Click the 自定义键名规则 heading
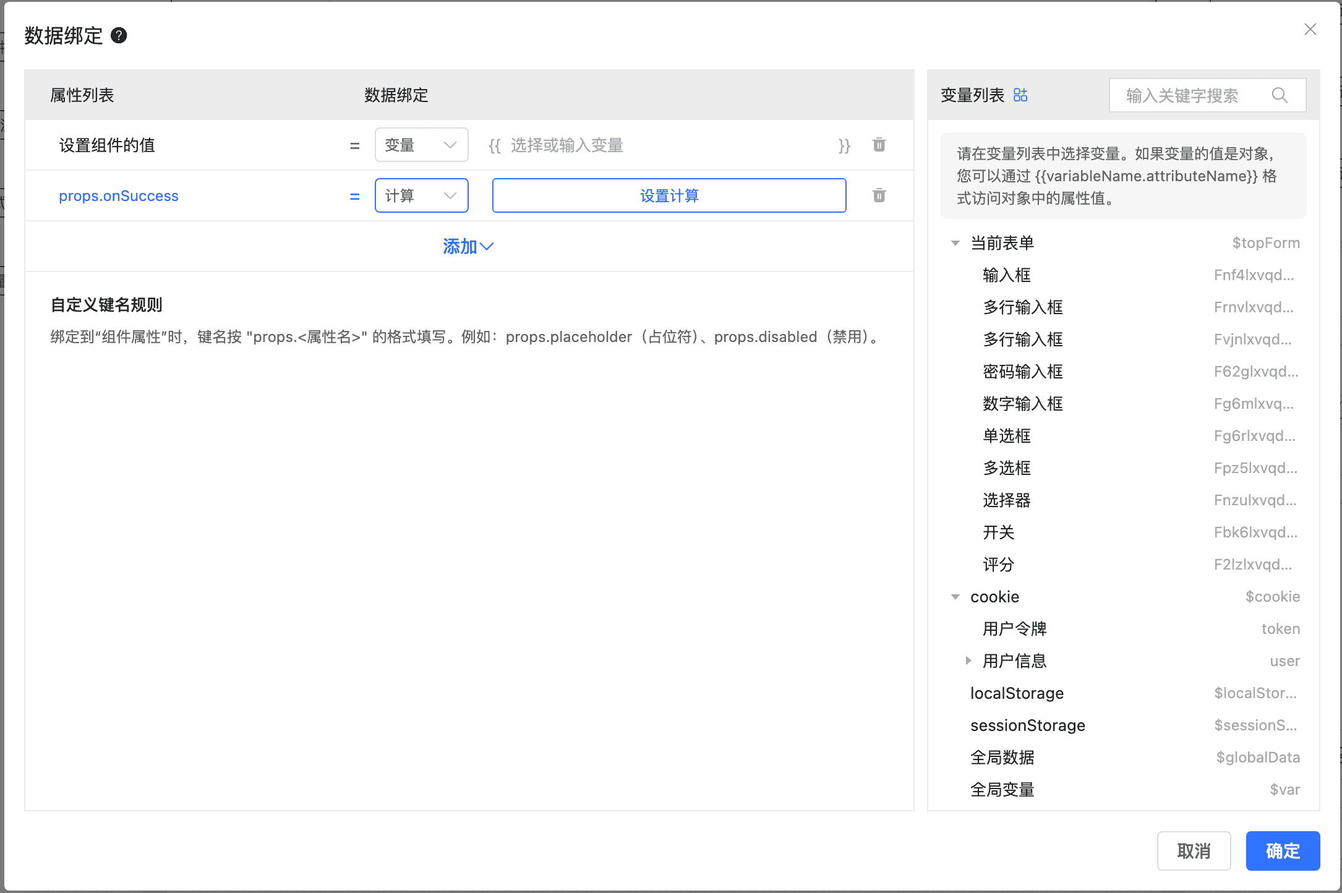The image size is (1342, 893). [x=106, y=305]
